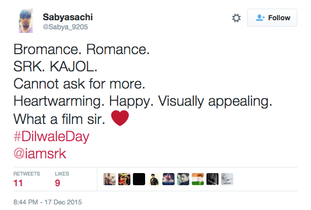This screenshot has height=210, width=311.
Task: Click the Indian flag liker avatar
Action: click(x=197, y=179)
